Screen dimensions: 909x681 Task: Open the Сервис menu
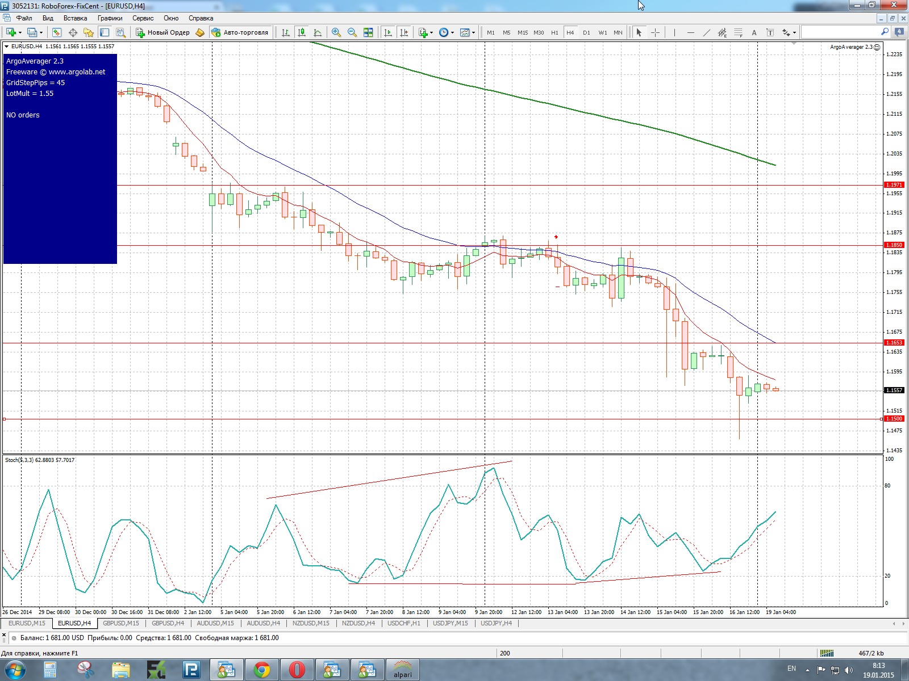(143, 18)
